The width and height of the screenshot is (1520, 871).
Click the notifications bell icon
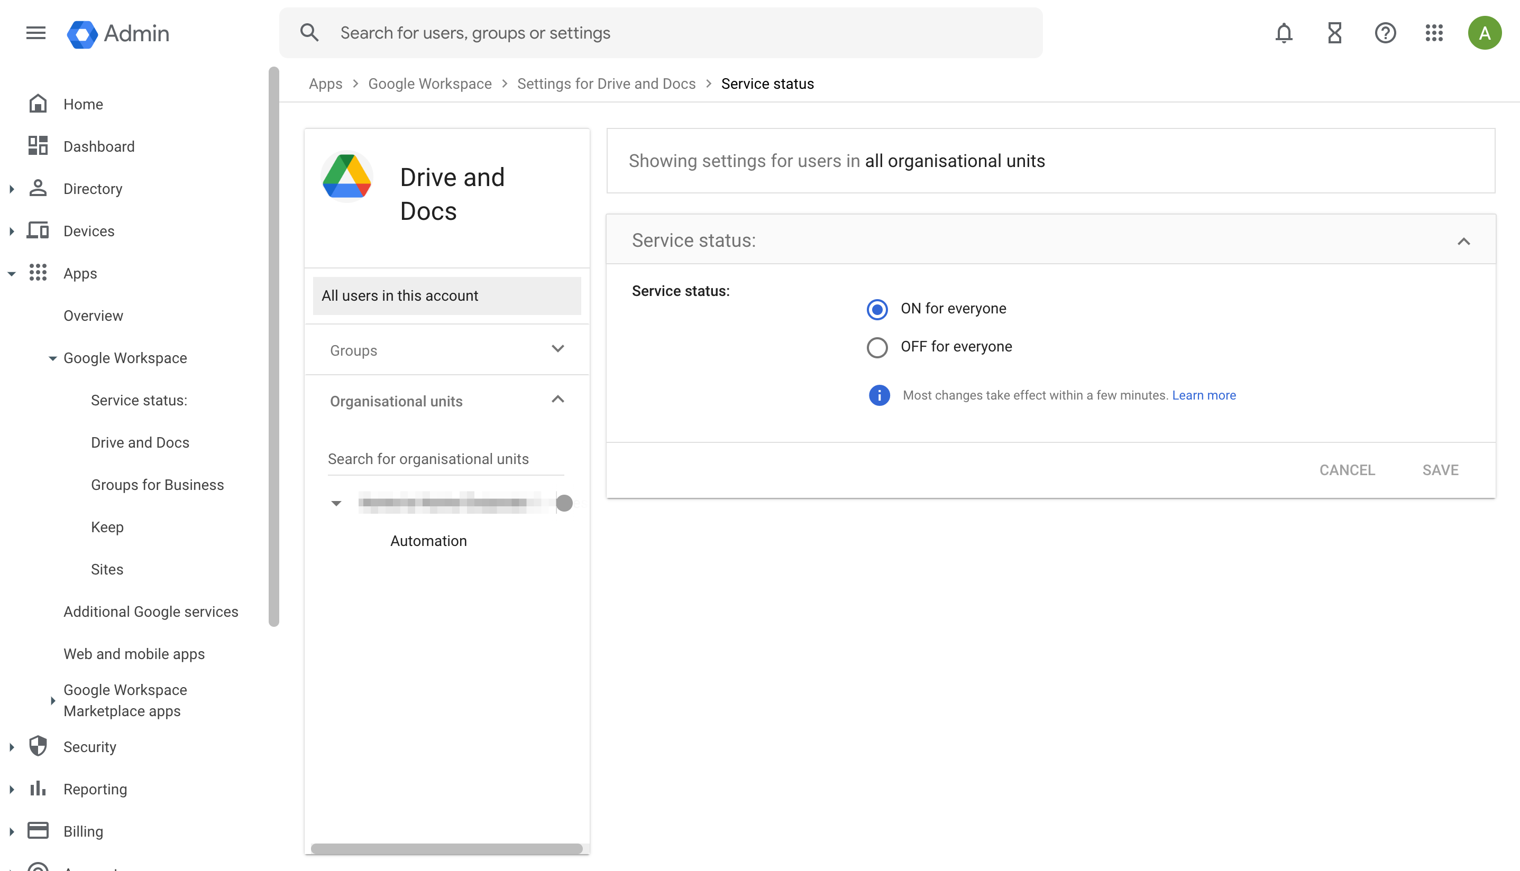[x=1284, y=33]
